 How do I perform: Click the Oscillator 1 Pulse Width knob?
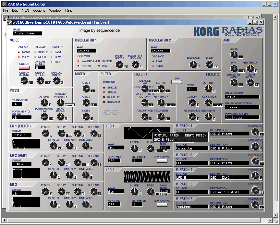tap(119, 65)
